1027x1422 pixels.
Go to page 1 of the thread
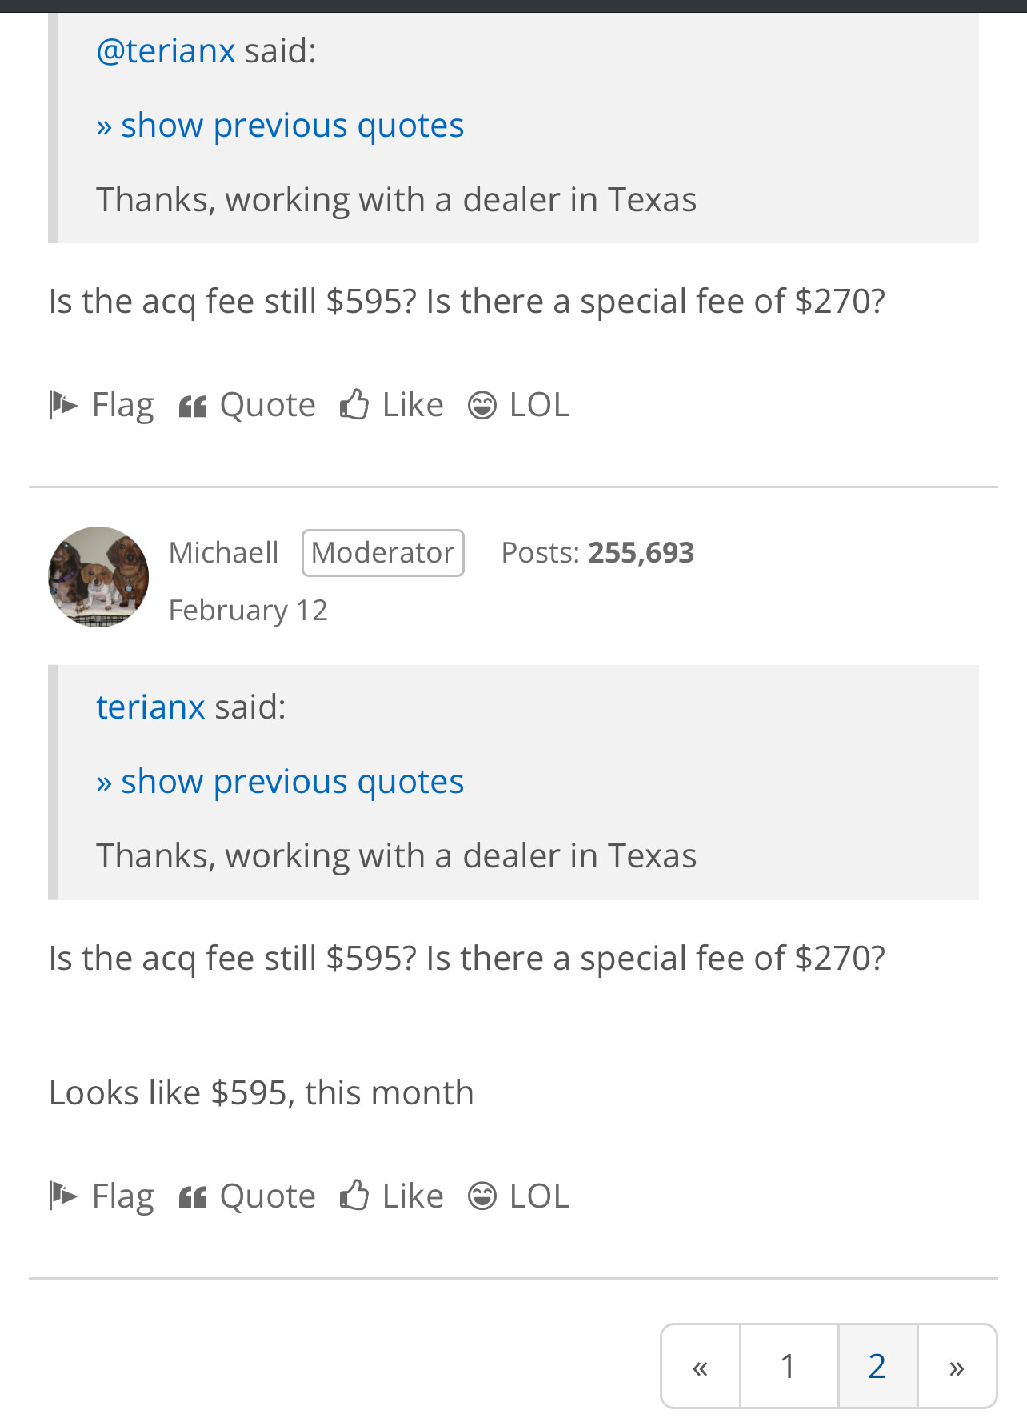click(x=789, y=1366)
